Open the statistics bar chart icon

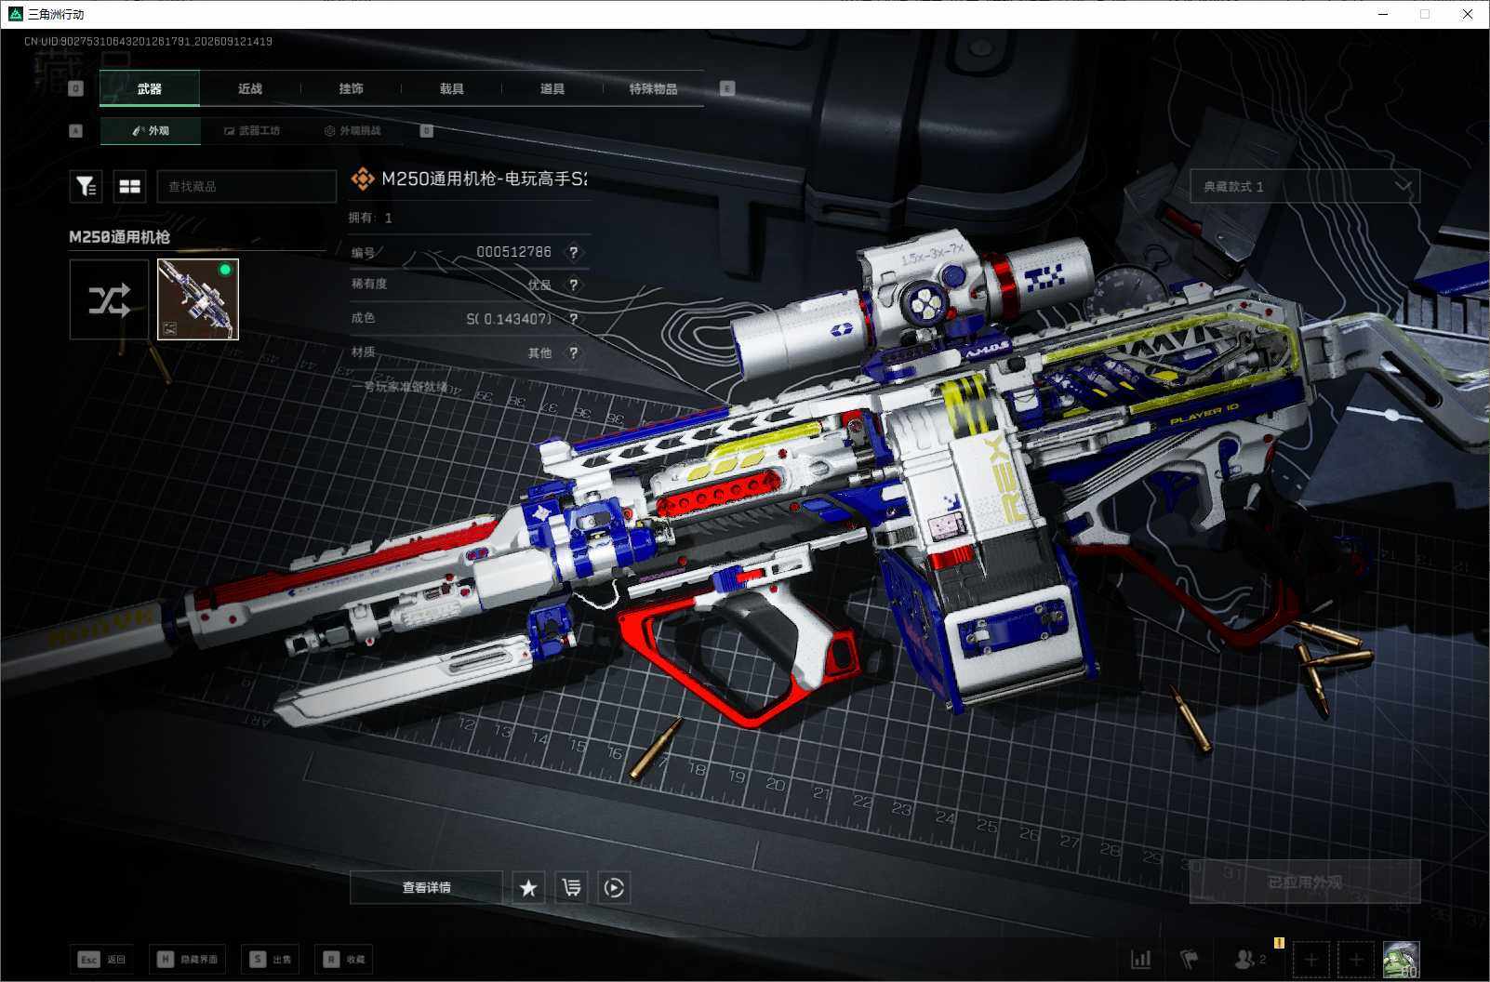[x=1140, y=959]
